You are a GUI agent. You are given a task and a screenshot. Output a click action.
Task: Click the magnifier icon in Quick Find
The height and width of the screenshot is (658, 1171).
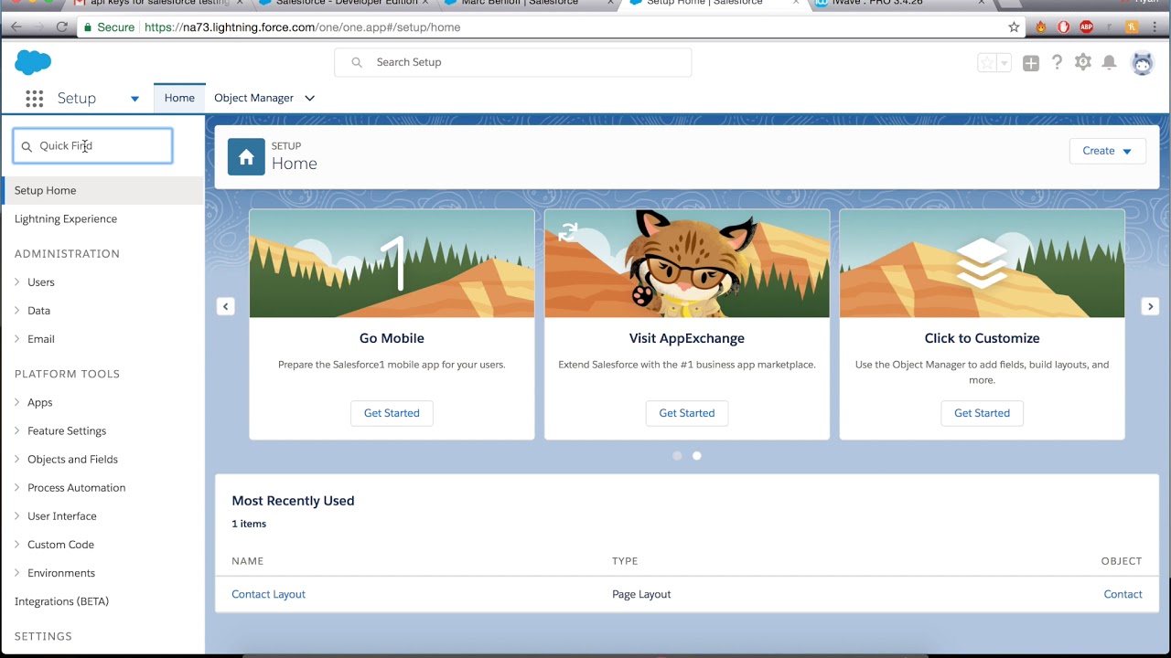[x=27, y=146]
